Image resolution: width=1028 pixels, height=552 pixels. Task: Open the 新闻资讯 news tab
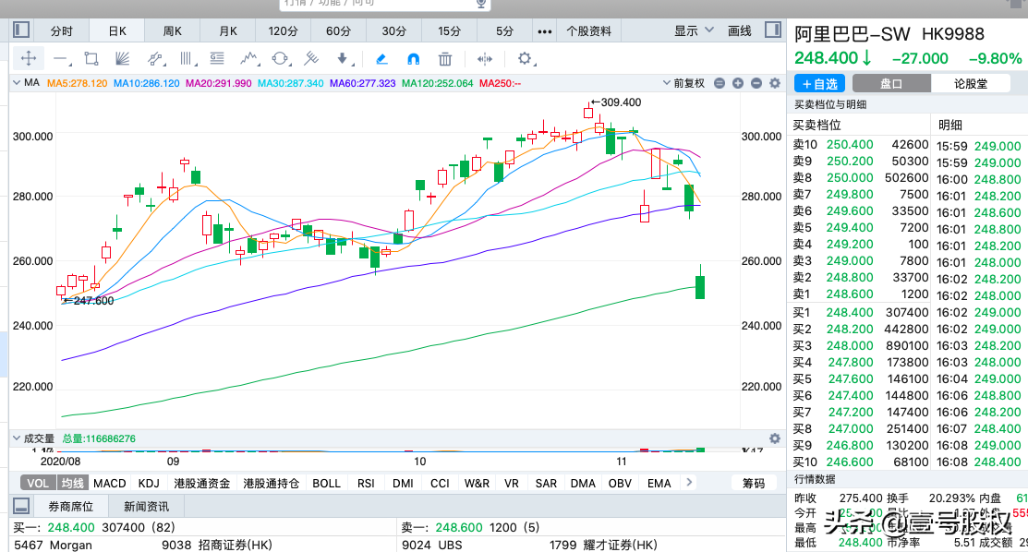tap(146, 506)
